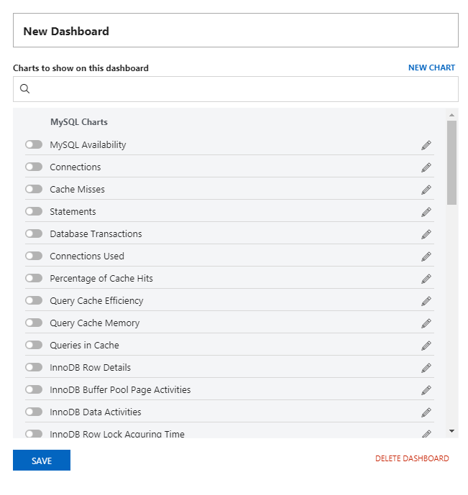Edit the InnoDB Row Details chart
468x495 pixels.
pos(426,368)
